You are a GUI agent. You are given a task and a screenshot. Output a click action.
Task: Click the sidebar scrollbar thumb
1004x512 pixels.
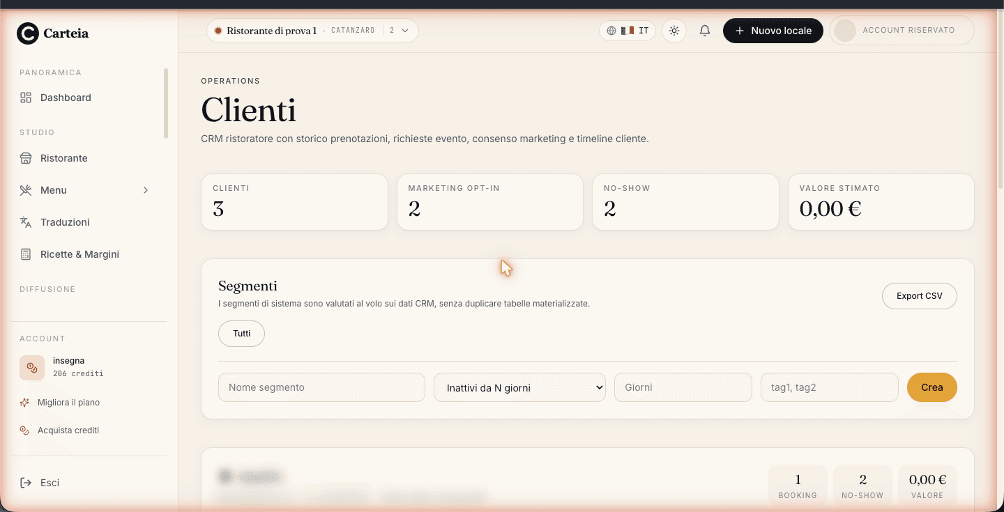click(x=166, y=103)
